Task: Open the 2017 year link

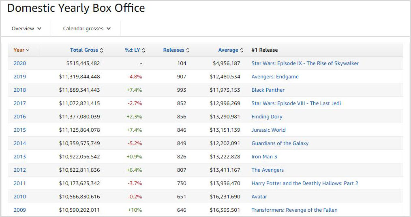Action: click(x=20, y=103)
